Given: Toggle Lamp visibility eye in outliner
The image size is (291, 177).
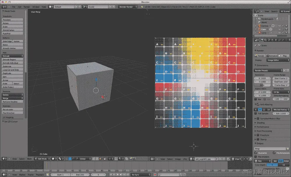Looking at the screenshot, I should point(279,33).
